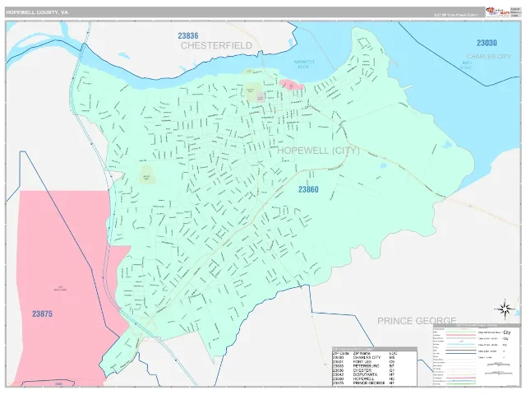Click the HOPEWELL row in ZIP table

(x=375, y=379)
